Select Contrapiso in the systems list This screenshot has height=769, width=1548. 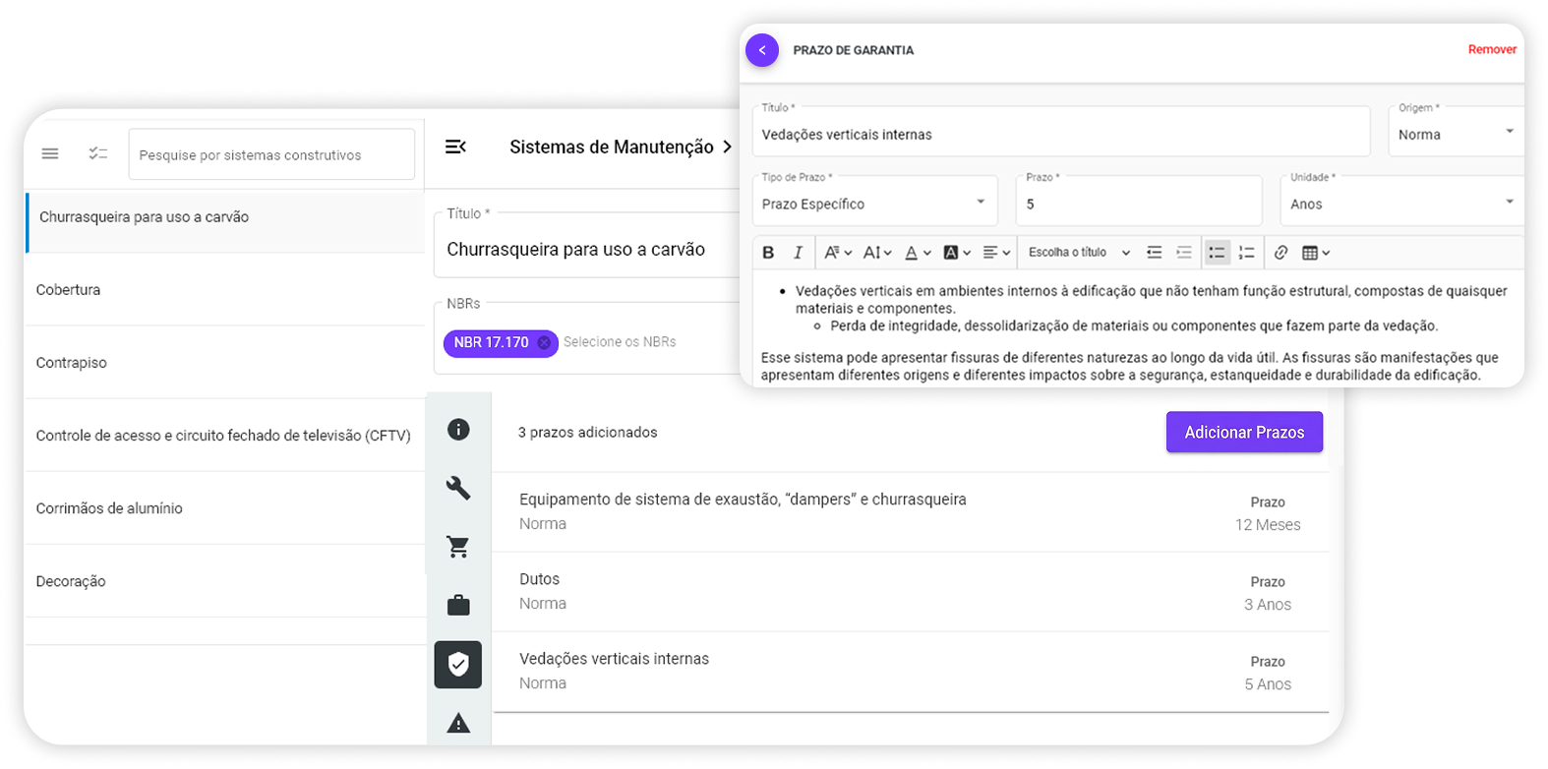click(x=72, y=363)
